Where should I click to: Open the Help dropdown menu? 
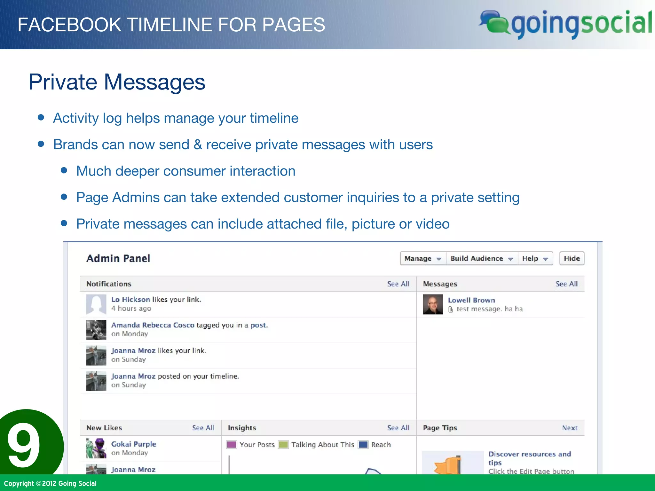click(535, 258)
